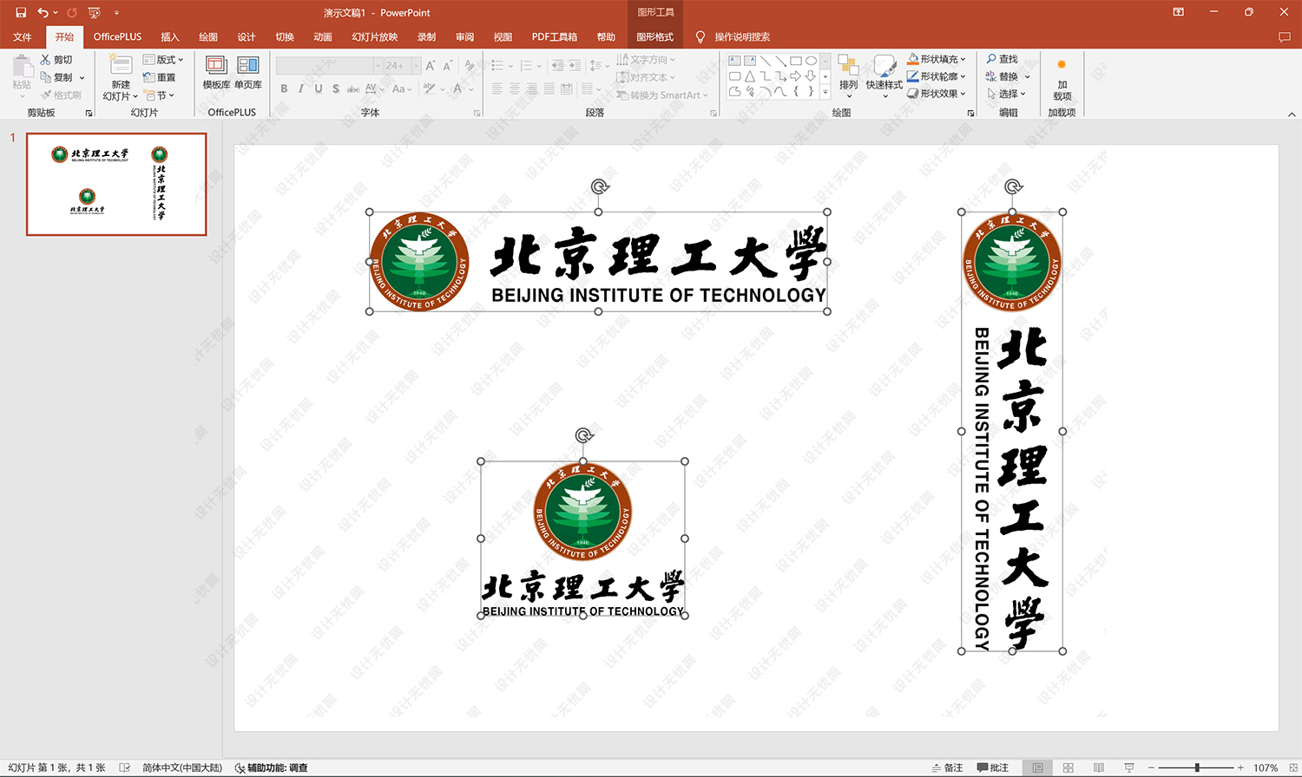Click the Save icon in the title bar
This screenshot has width=1302, height=777.
click(21, 12)
